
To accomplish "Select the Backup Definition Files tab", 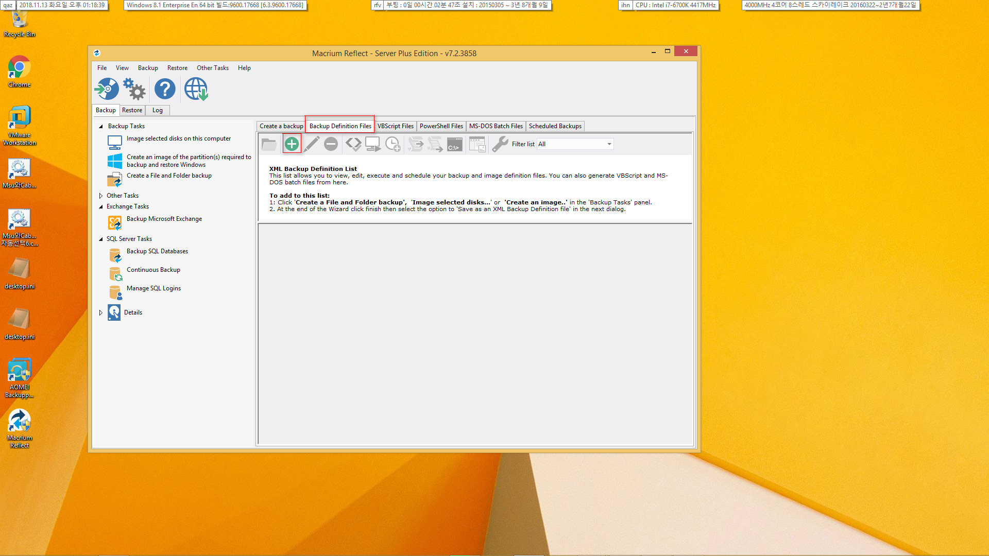I will point(339,126).
